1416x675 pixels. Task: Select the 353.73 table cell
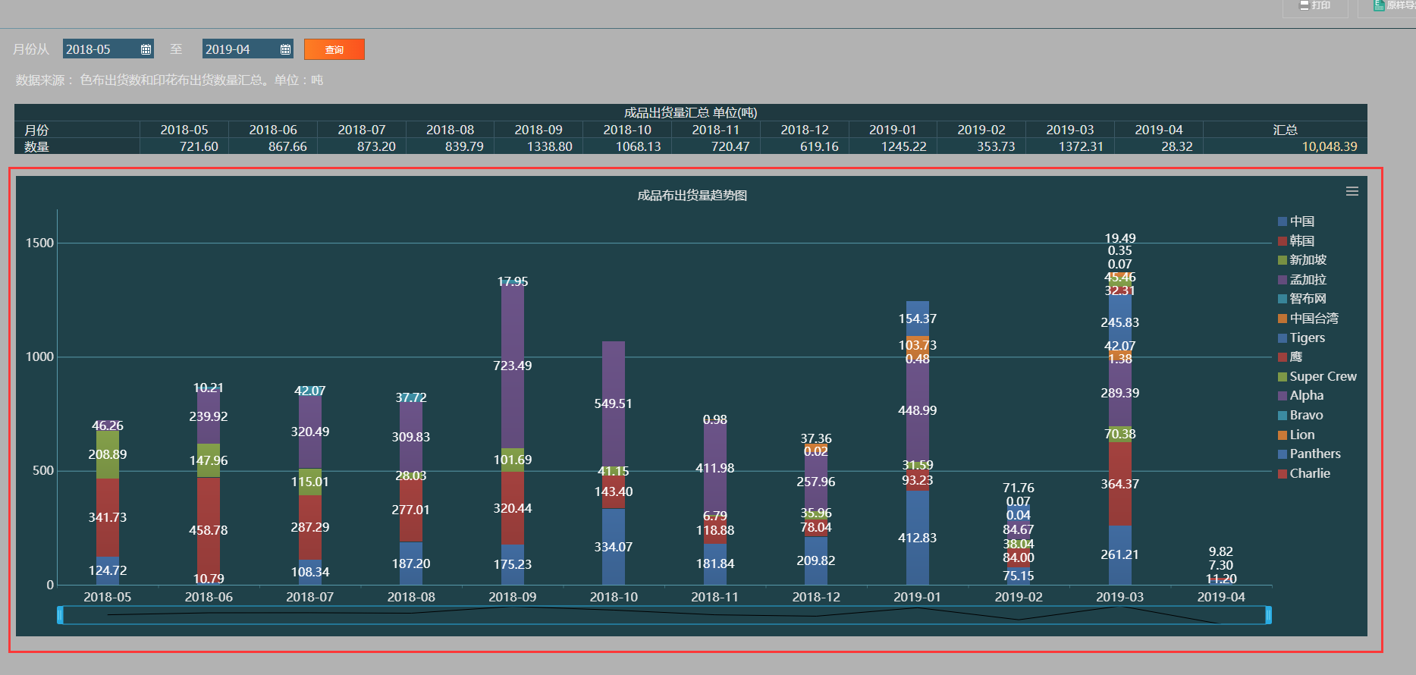(981, 146)
